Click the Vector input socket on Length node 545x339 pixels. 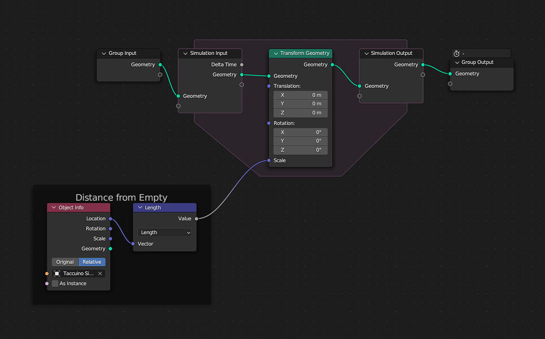(133, 244)
